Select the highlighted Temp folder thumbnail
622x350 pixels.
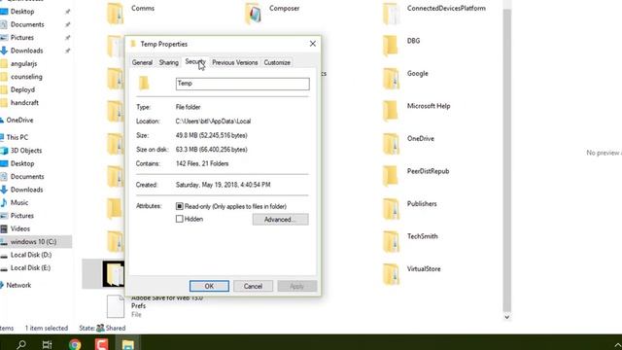114,274
